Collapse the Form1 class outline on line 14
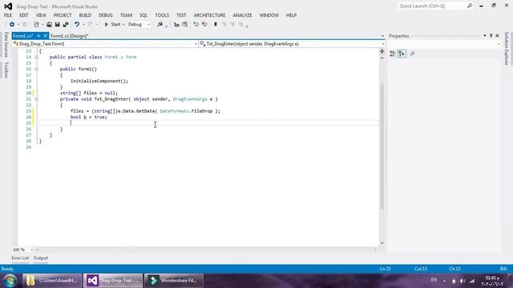Viewport: 513px width, 288px height. coord(36,57)
